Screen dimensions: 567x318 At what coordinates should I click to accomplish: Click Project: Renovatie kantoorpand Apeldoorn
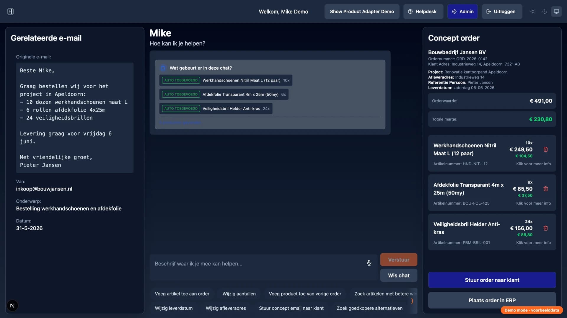(468, 72)
